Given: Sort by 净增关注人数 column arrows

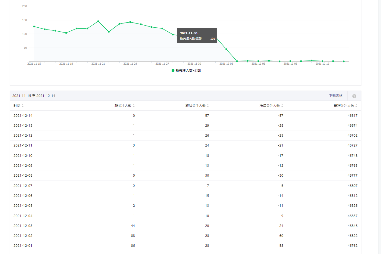Looking at the screenshot, I should coord(282,106).
